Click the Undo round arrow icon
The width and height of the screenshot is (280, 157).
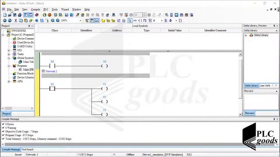click(5, 20)
